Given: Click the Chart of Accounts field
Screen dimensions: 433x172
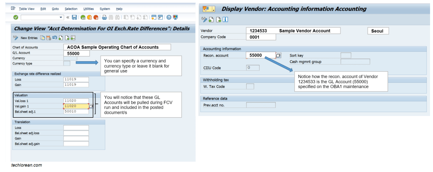Looking at the screenshot, I should click(117, 47).
